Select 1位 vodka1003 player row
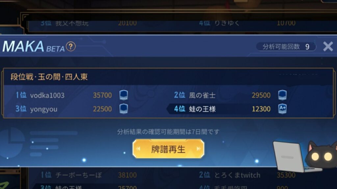337x189 pixels. point(72,95)
